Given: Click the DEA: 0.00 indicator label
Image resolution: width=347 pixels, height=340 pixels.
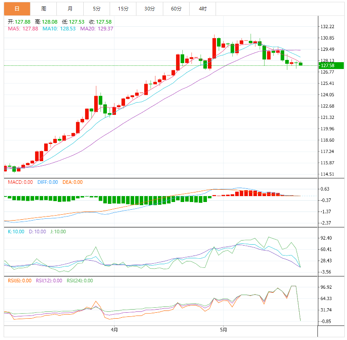Looking at the screenshot, I should pyautogui.click(x=72, y=182).
